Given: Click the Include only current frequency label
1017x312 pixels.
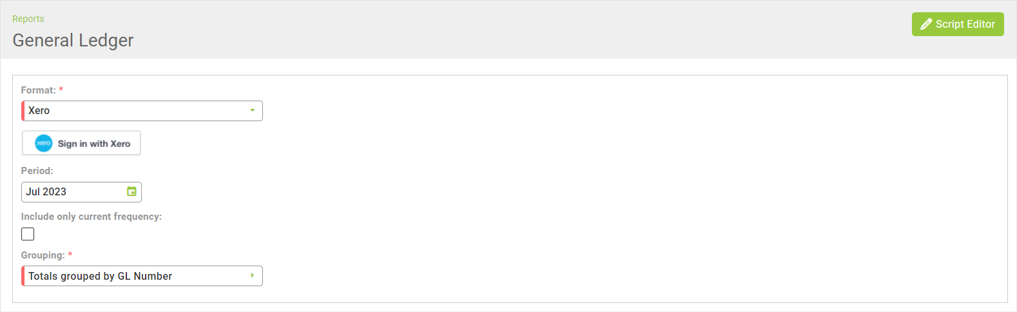Looking at the screenshot, I should [92, 217].
